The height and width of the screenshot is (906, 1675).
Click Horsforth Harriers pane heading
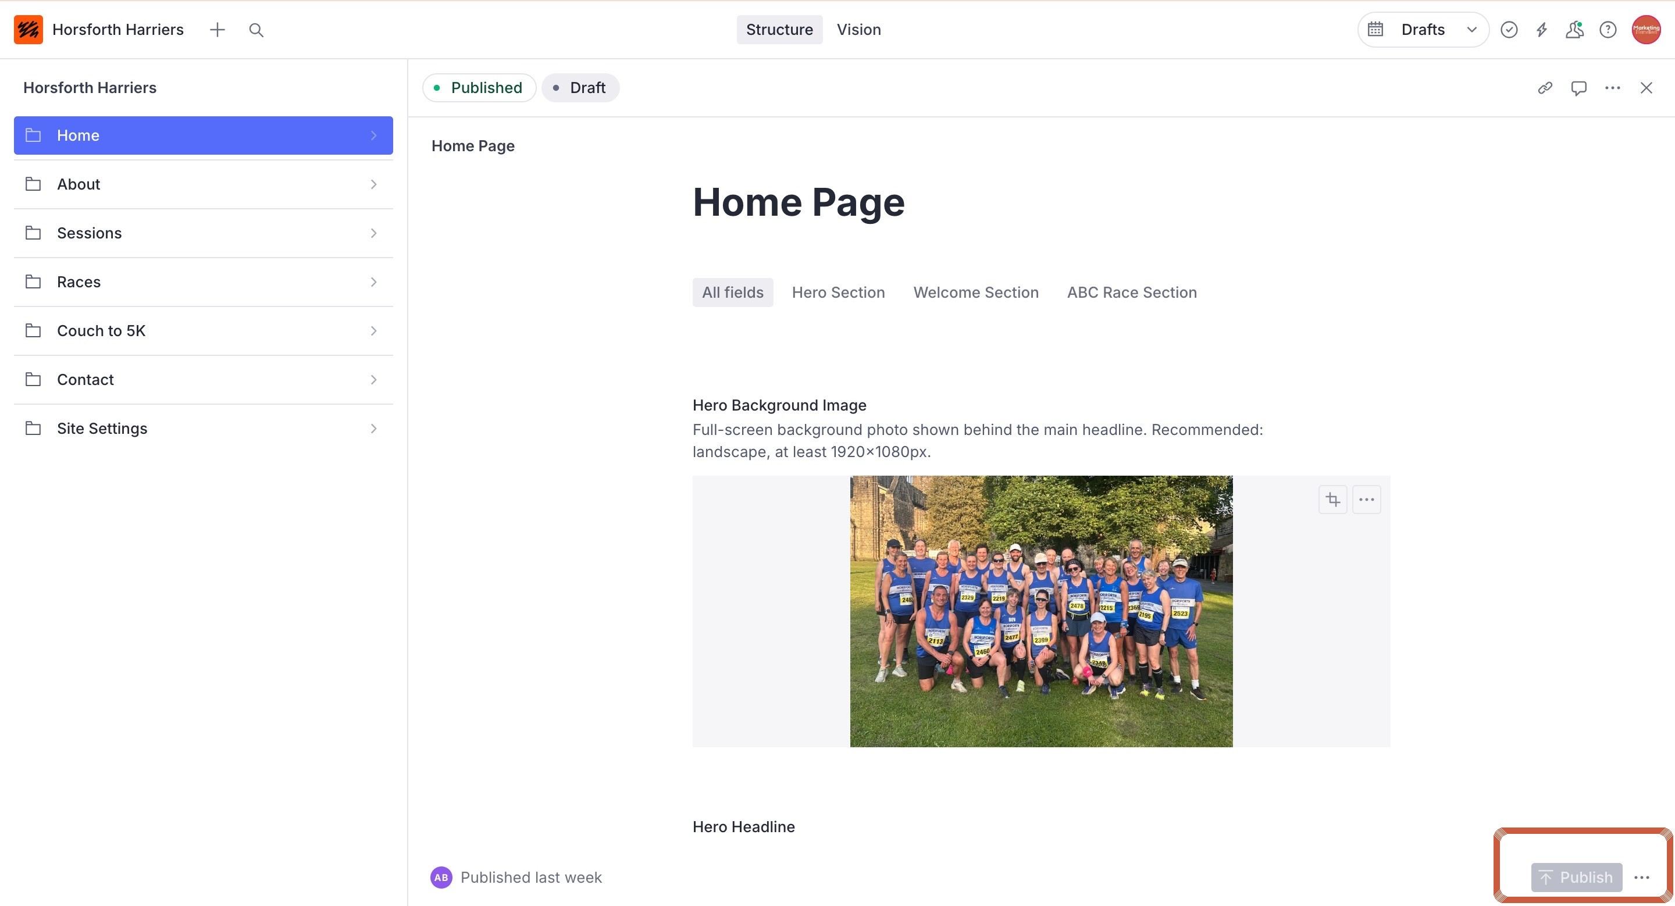90,88
